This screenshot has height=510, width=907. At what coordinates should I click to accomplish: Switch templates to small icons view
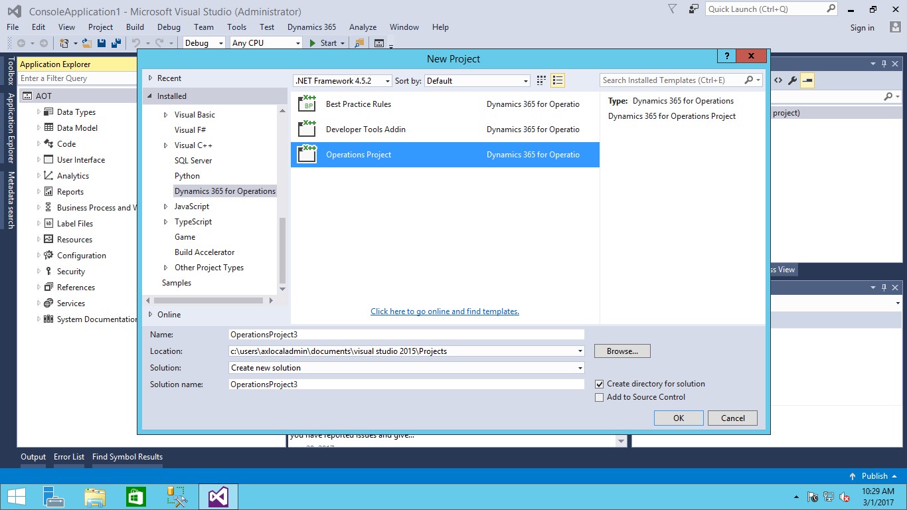[x=541, y=80]
